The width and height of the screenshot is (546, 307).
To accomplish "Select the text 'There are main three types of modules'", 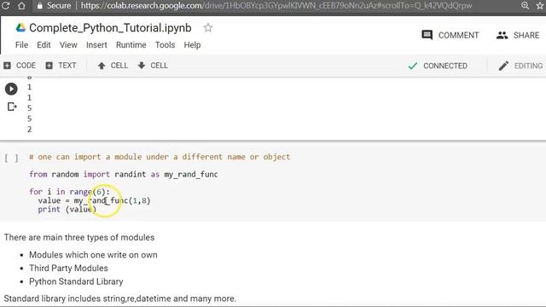I will (x=79, y=237).
